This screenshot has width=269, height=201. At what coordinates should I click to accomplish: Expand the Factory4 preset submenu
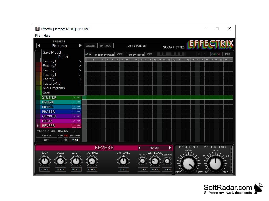(63, 74)
